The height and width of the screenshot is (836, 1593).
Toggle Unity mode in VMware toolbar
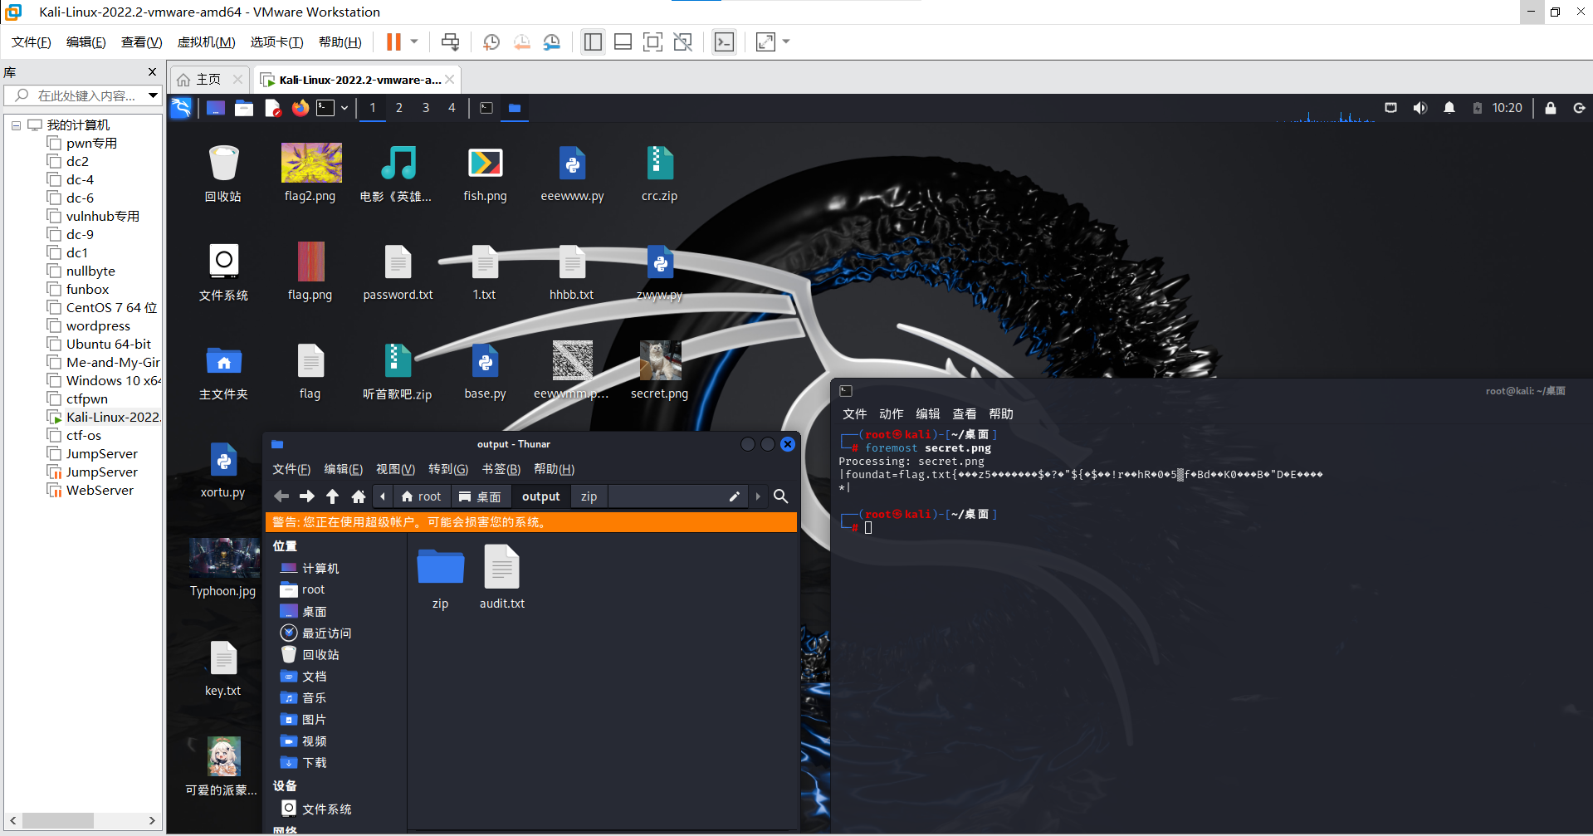(682, 42)
